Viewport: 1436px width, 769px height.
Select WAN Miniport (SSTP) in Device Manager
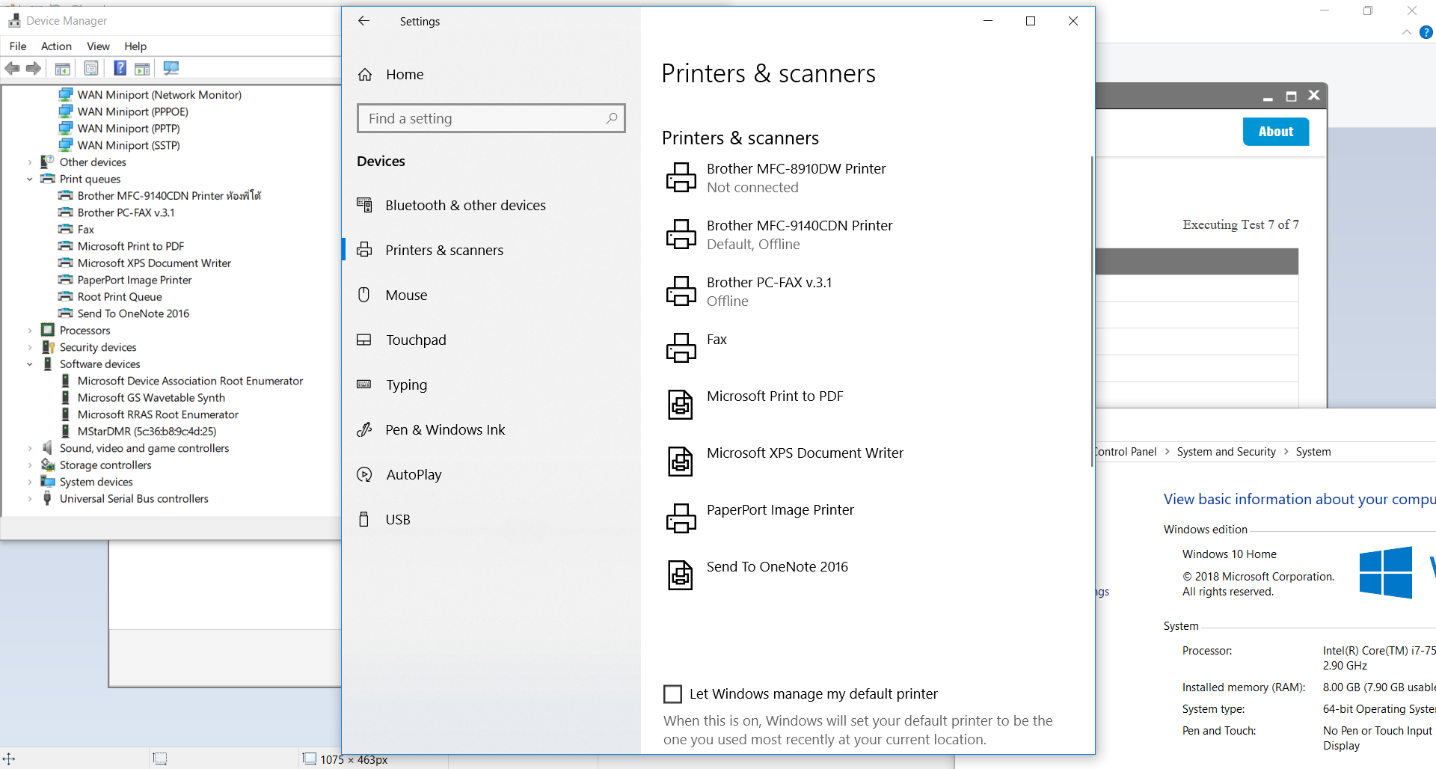point(129,145)
